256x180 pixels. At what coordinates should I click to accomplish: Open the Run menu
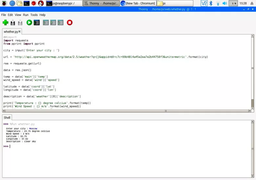click(x=26, y=15)
